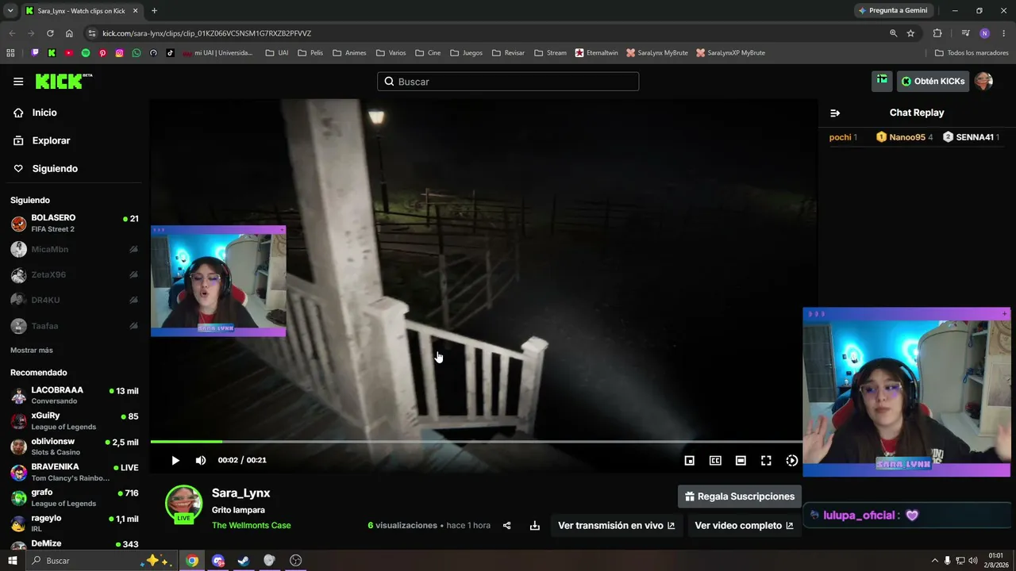This screenshot has height=571, width=1016.
Task: Open the Sara_Lynx streamer avatar with LIVE badge
Action: [x=183, y=504]
